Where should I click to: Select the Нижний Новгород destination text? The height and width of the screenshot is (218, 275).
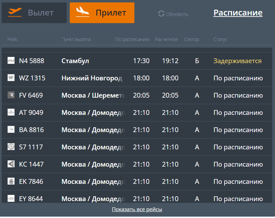pyautogui.click(x=92, y=78)
